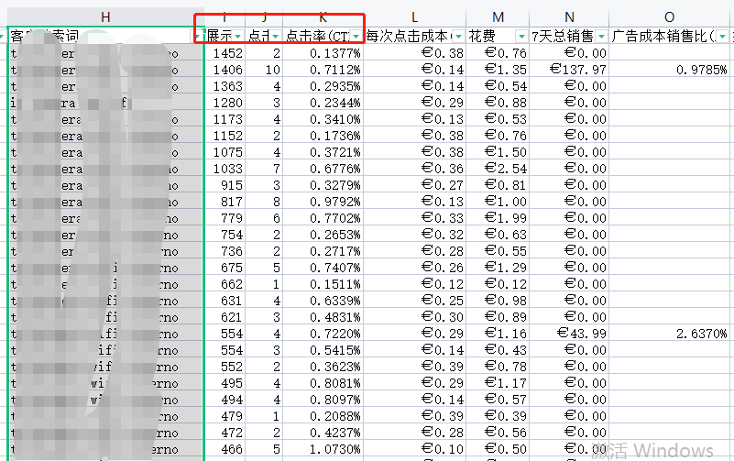The image size is (734, 461).
Task: Select the impressions cell showing 1280
Action: [x=225, y=103]
